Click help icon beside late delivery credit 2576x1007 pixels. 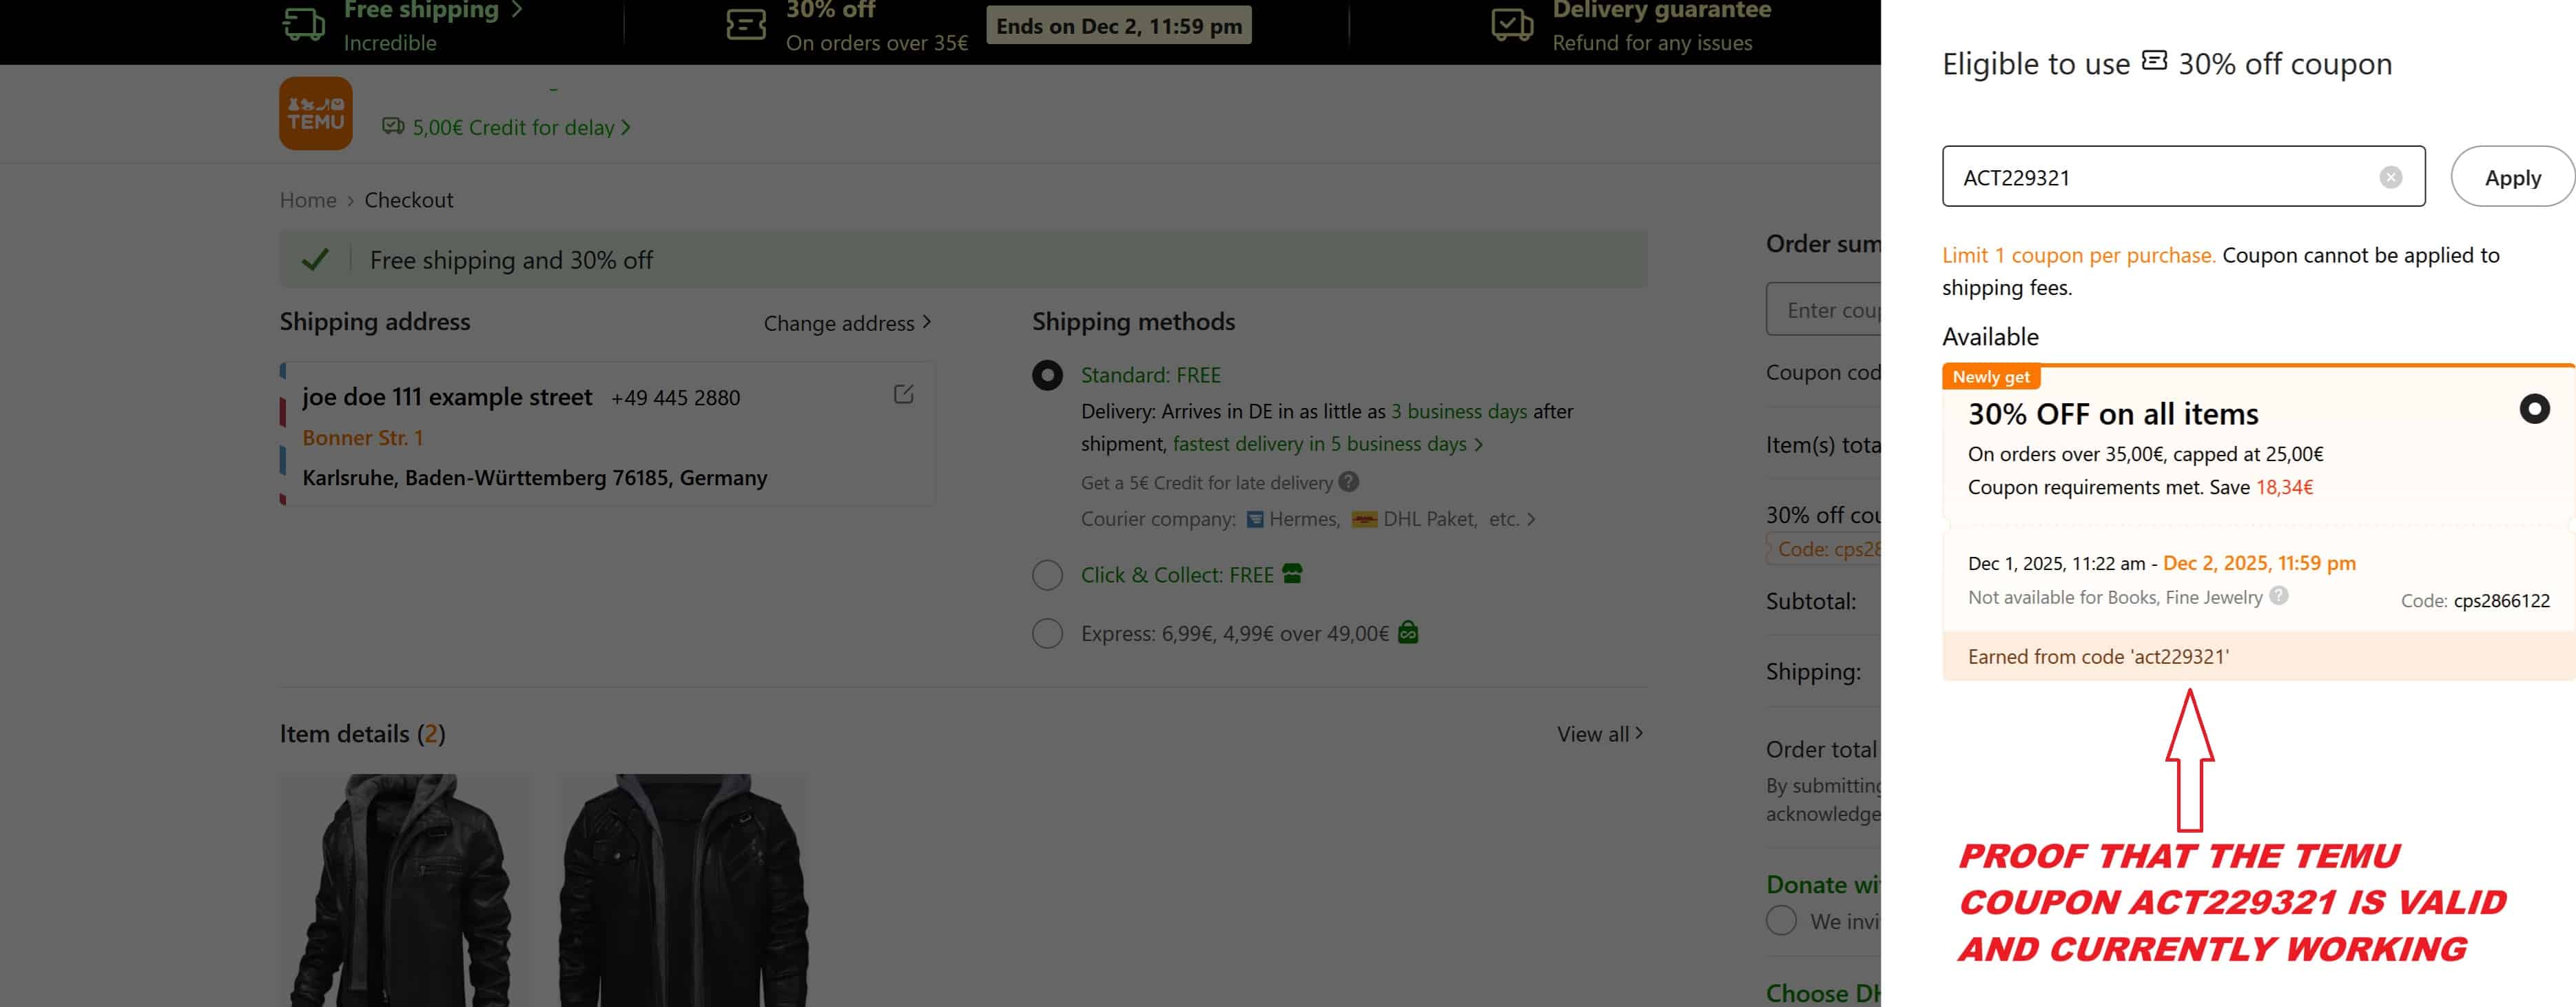1348,482
